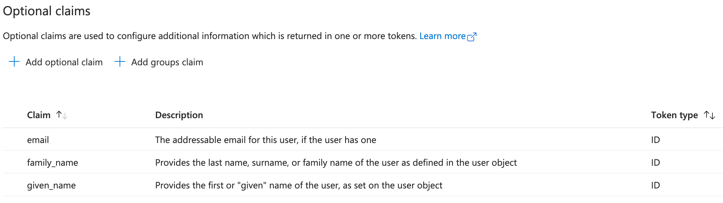
Task: Click the family_name last name description text
Action: point(336,163)
